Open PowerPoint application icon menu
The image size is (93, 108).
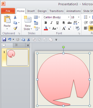tap(3, 4)
